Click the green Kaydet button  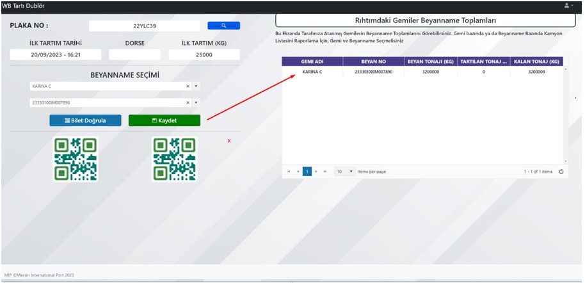click(164, 120)
